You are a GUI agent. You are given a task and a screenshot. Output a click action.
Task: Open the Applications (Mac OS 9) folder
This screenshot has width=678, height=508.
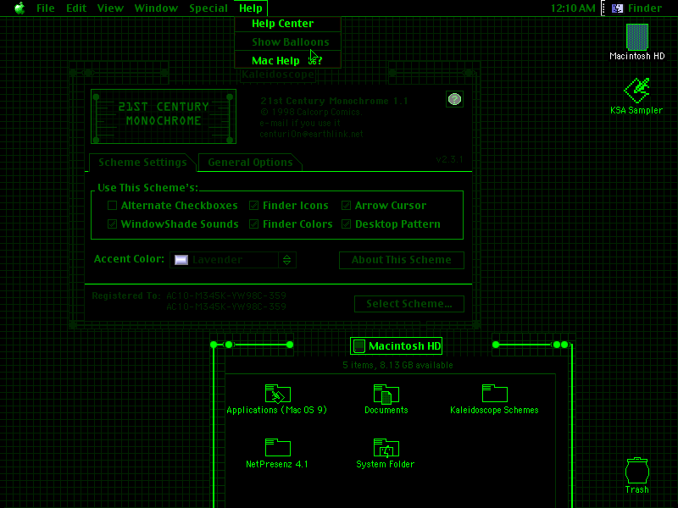(x=277, y=394)
